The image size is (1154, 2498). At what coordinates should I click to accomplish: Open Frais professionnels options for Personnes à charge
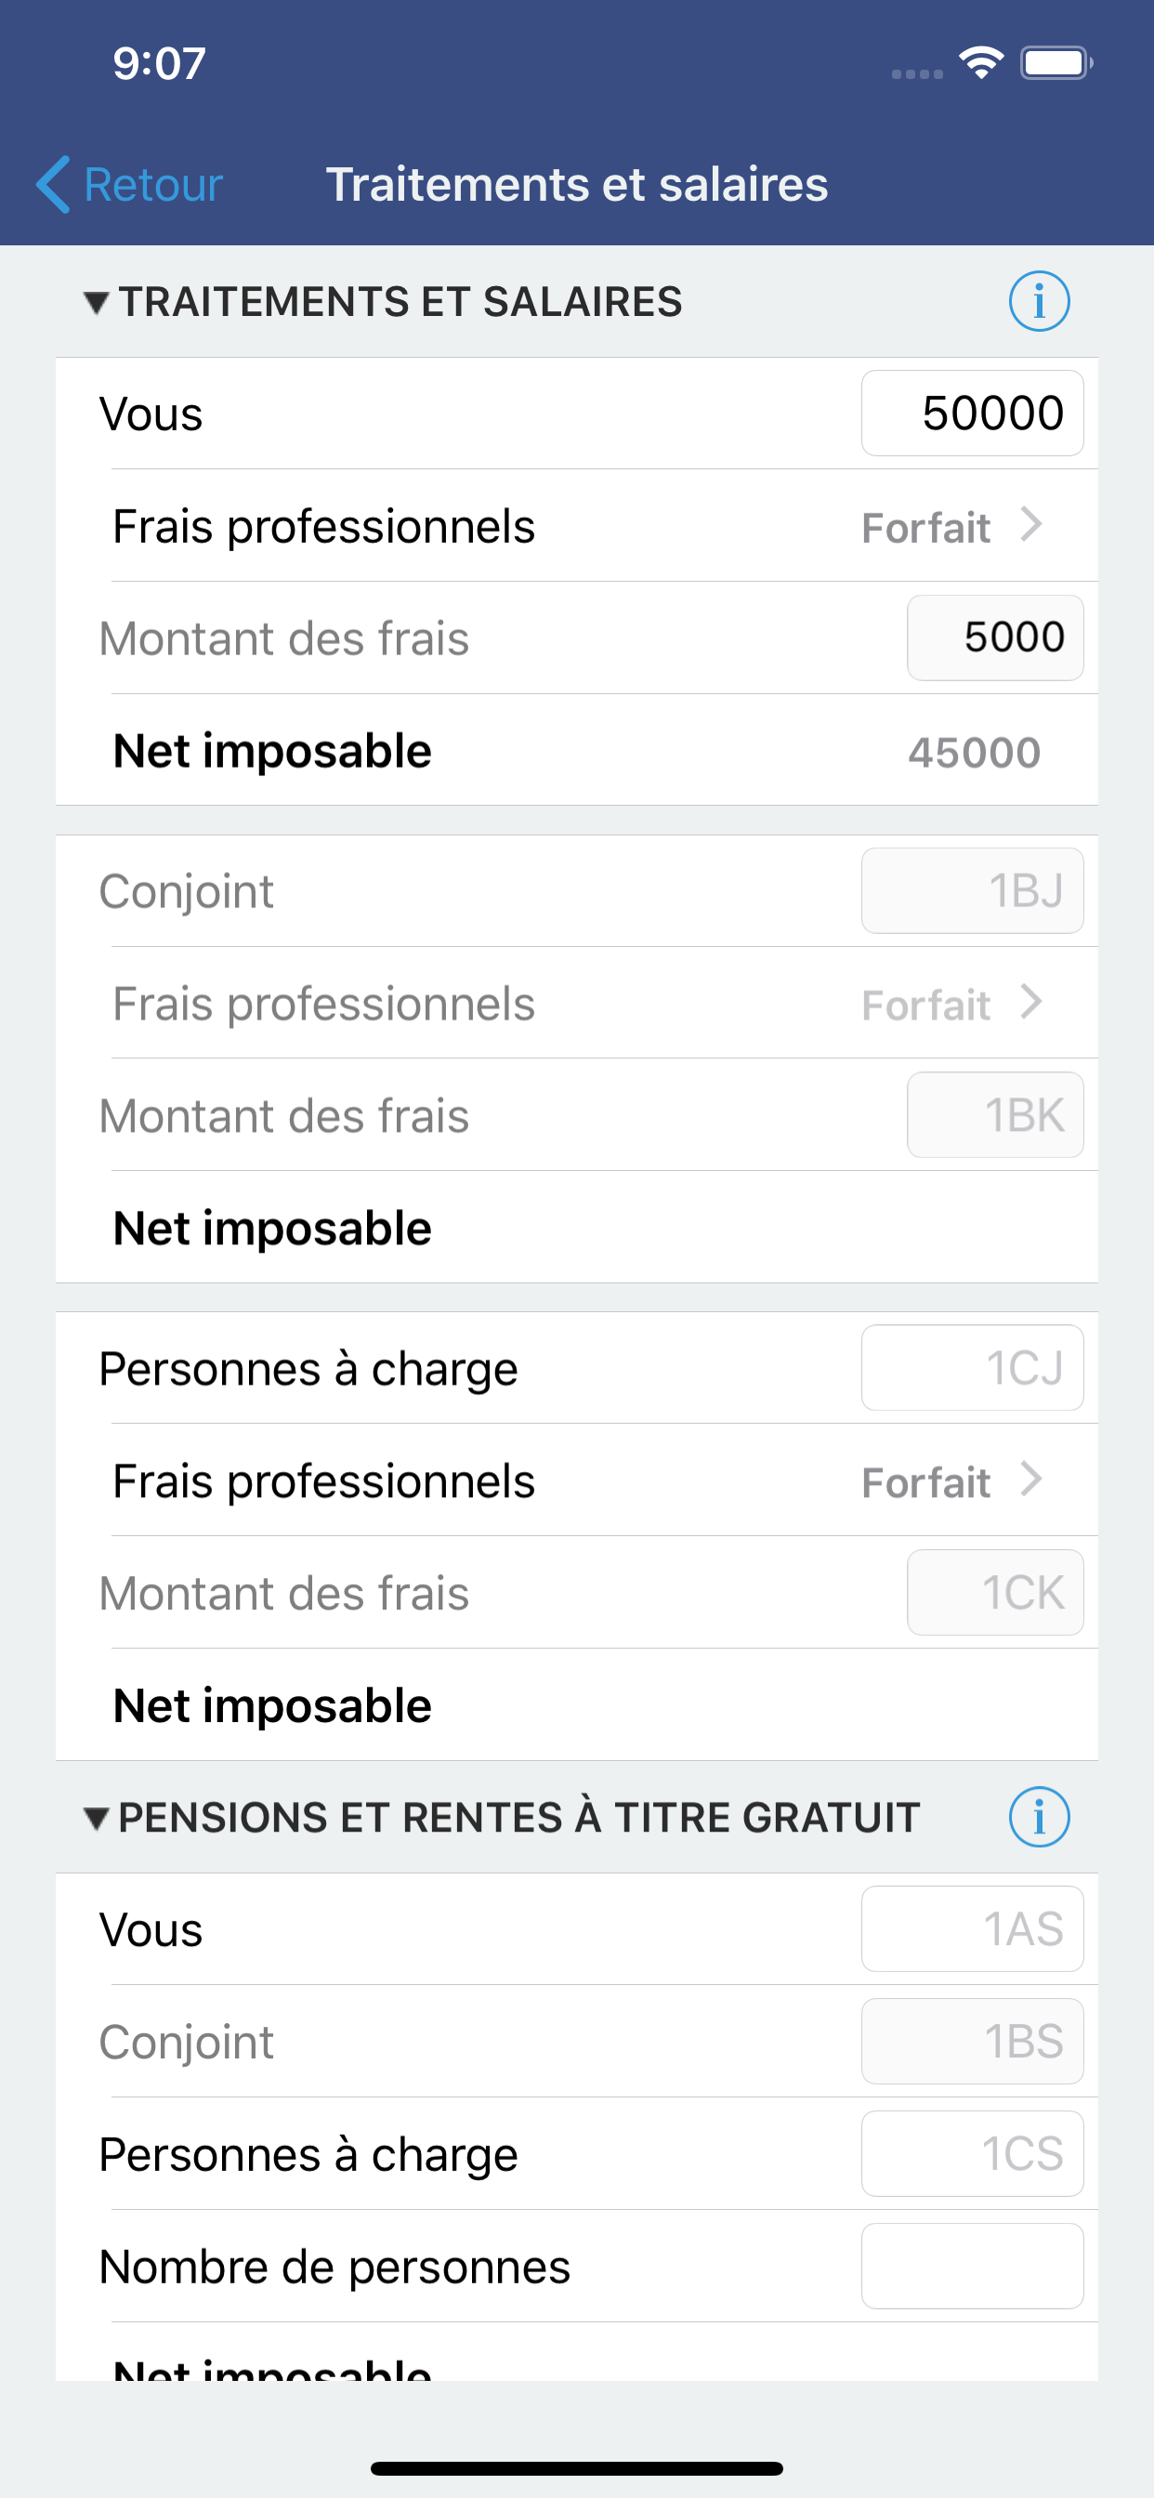coord(951,1480)
